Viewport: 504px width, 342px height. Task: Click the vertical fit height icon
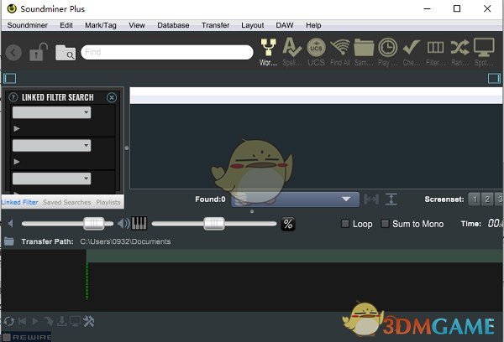[x=391, y=199]
